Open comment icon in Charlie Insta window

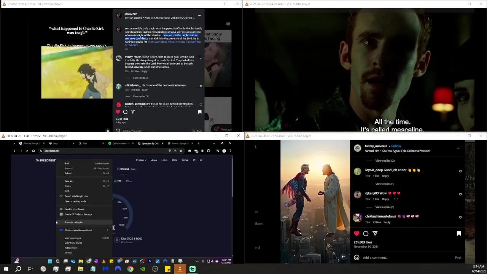[125, 112]
